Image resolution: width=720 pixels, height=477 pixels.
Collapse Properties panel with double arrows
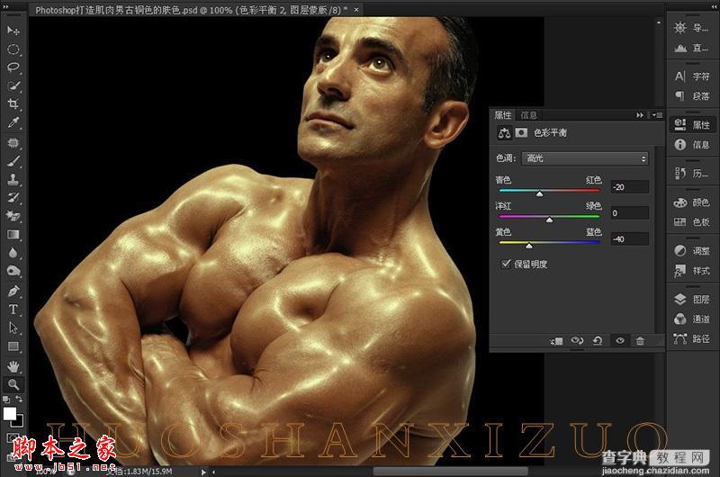(640, 115)
